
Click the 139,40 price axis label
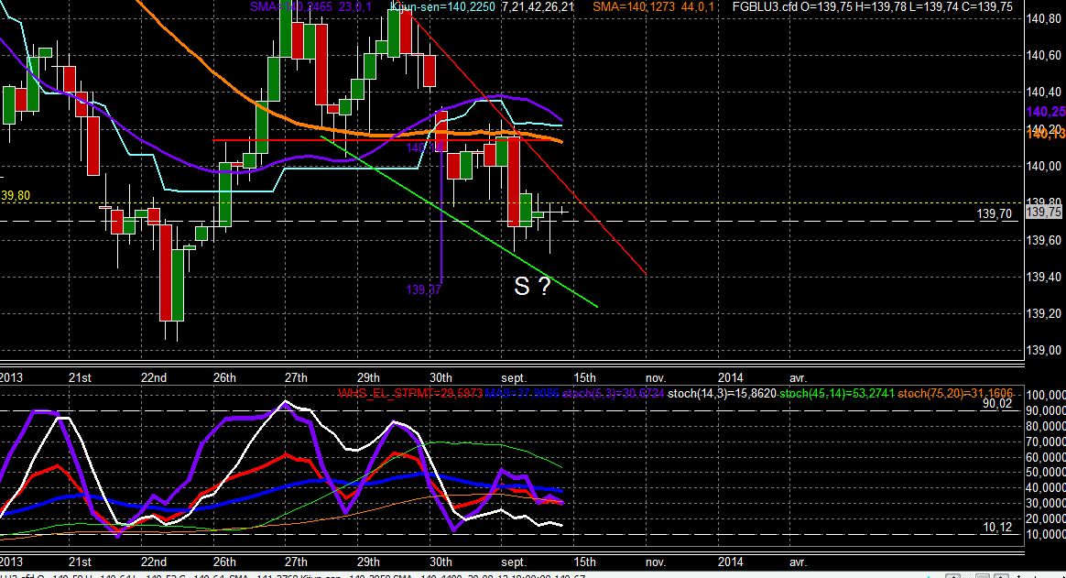coord(1045,277)
